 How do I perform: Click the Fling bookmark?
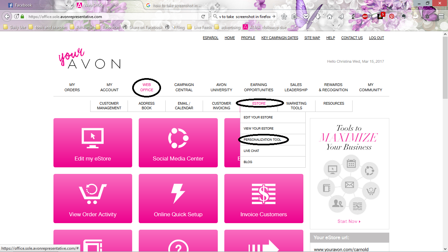click(x=175, y=27)
